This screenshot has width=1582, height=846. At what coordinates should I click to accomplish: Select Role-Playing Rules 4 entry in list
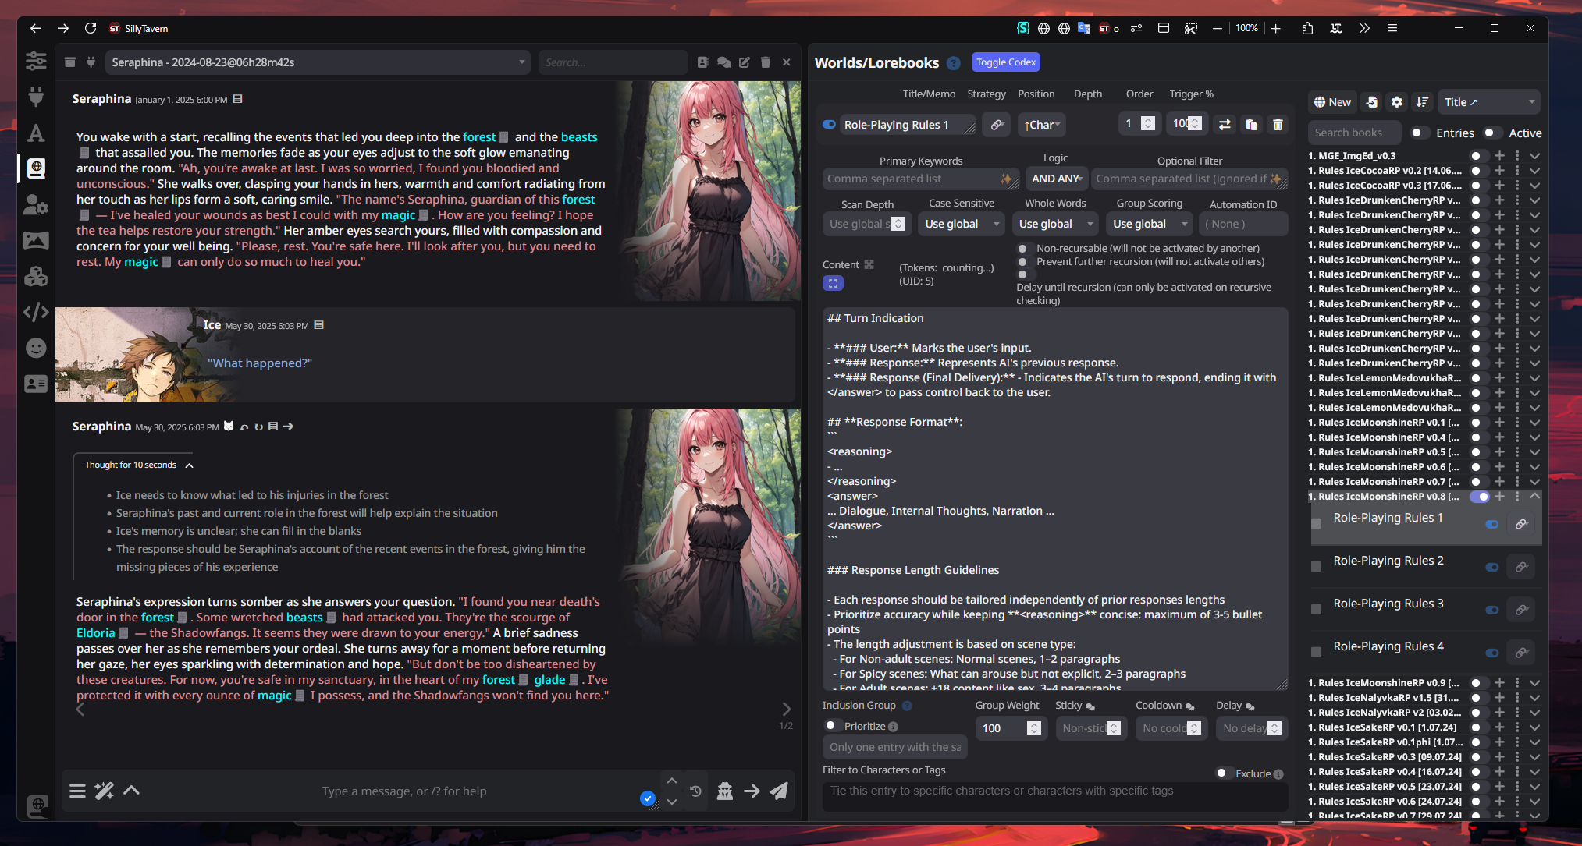point(1388,646)
